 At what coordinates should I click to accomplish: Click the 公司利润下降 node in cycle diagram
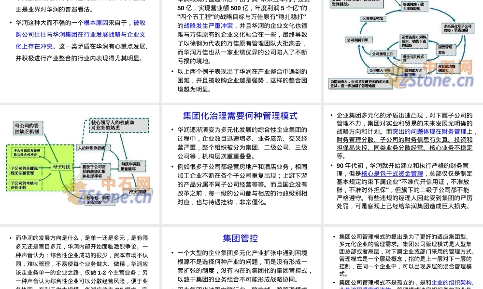coord(359,40)
